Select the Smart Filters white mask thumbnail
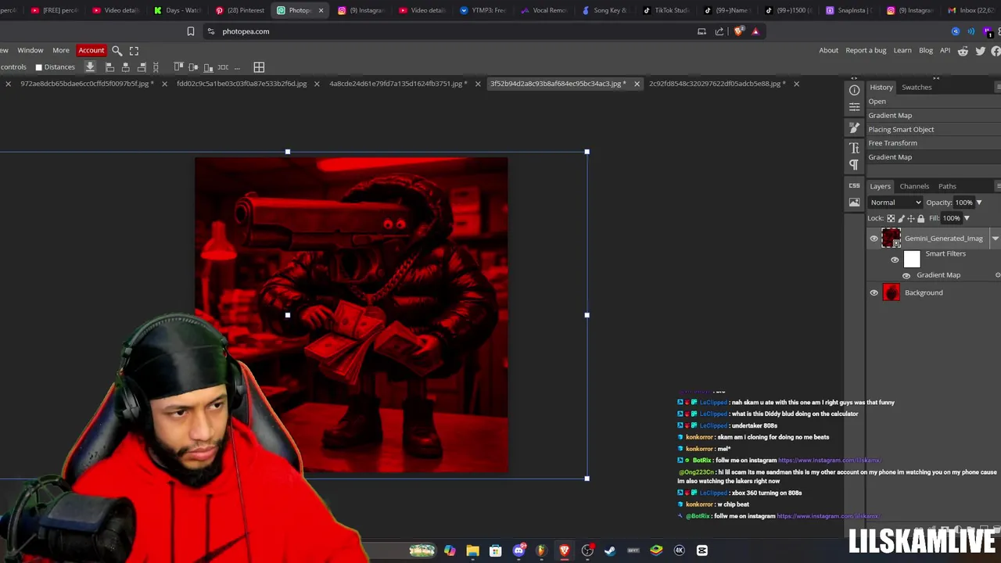 (x=912, y=260)
